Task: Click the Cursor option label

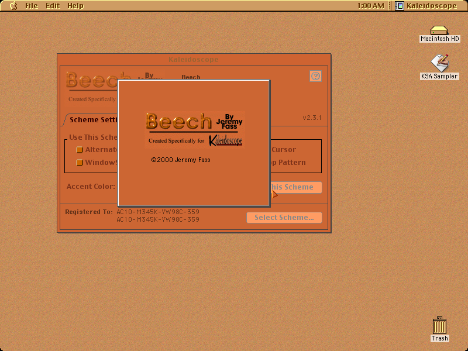Action: 284,150
